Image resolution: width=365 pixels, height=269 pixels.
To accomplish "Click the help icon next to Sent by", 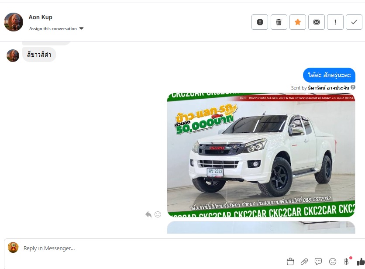I will pos(353,87).
